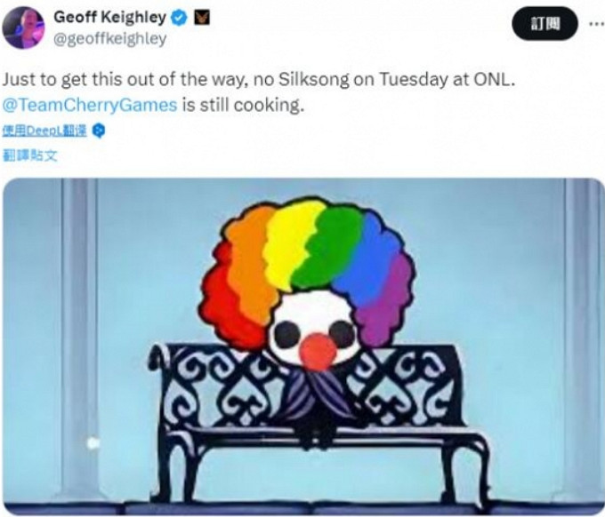605x517 pixels.
Task: Click the clown's red nose in image
Action: pyautogui.click(x=318, y=352)
